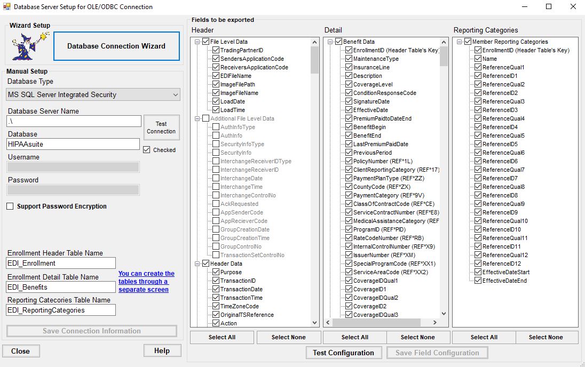Enable Support Password Encryption
This screenshot has width=585, height=367.
pos(10,206)
